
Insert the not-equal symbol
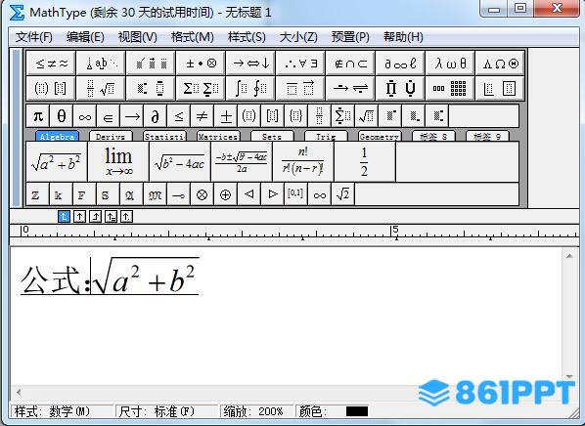(202, 116)
